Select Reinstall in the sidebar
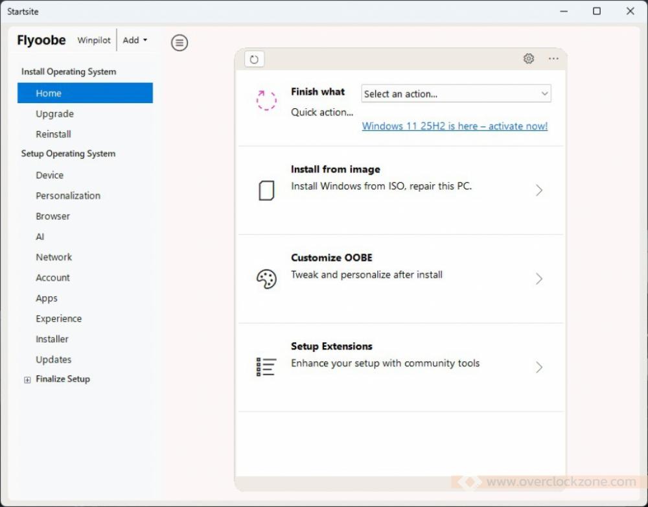This screenshot has height=507, width=648. click(x=53, y=134)
